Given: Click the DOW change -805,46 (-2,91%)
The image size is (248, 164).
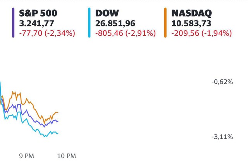Looking at the screenshot, I should point(126,33).
